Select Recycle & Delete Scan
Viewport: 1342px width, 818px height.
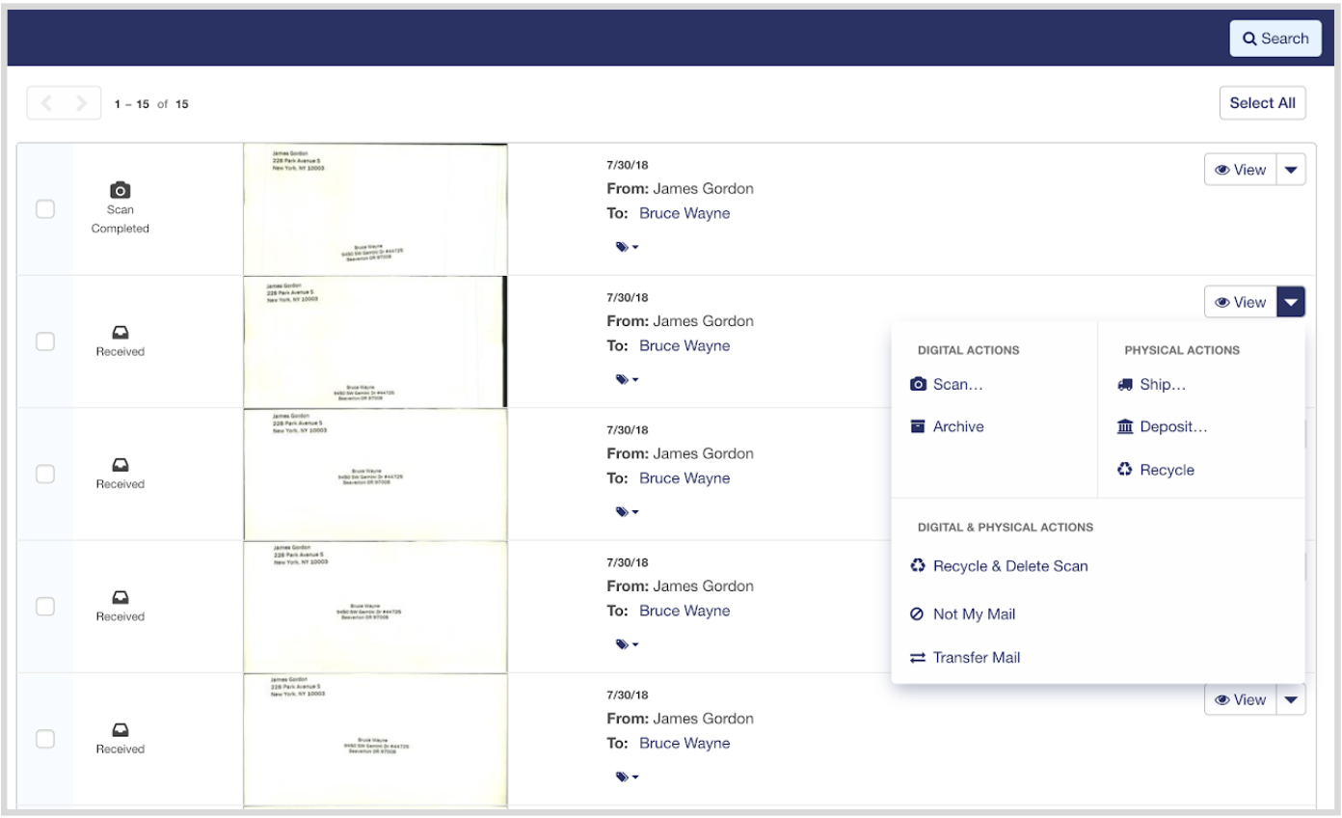point(999,566)
